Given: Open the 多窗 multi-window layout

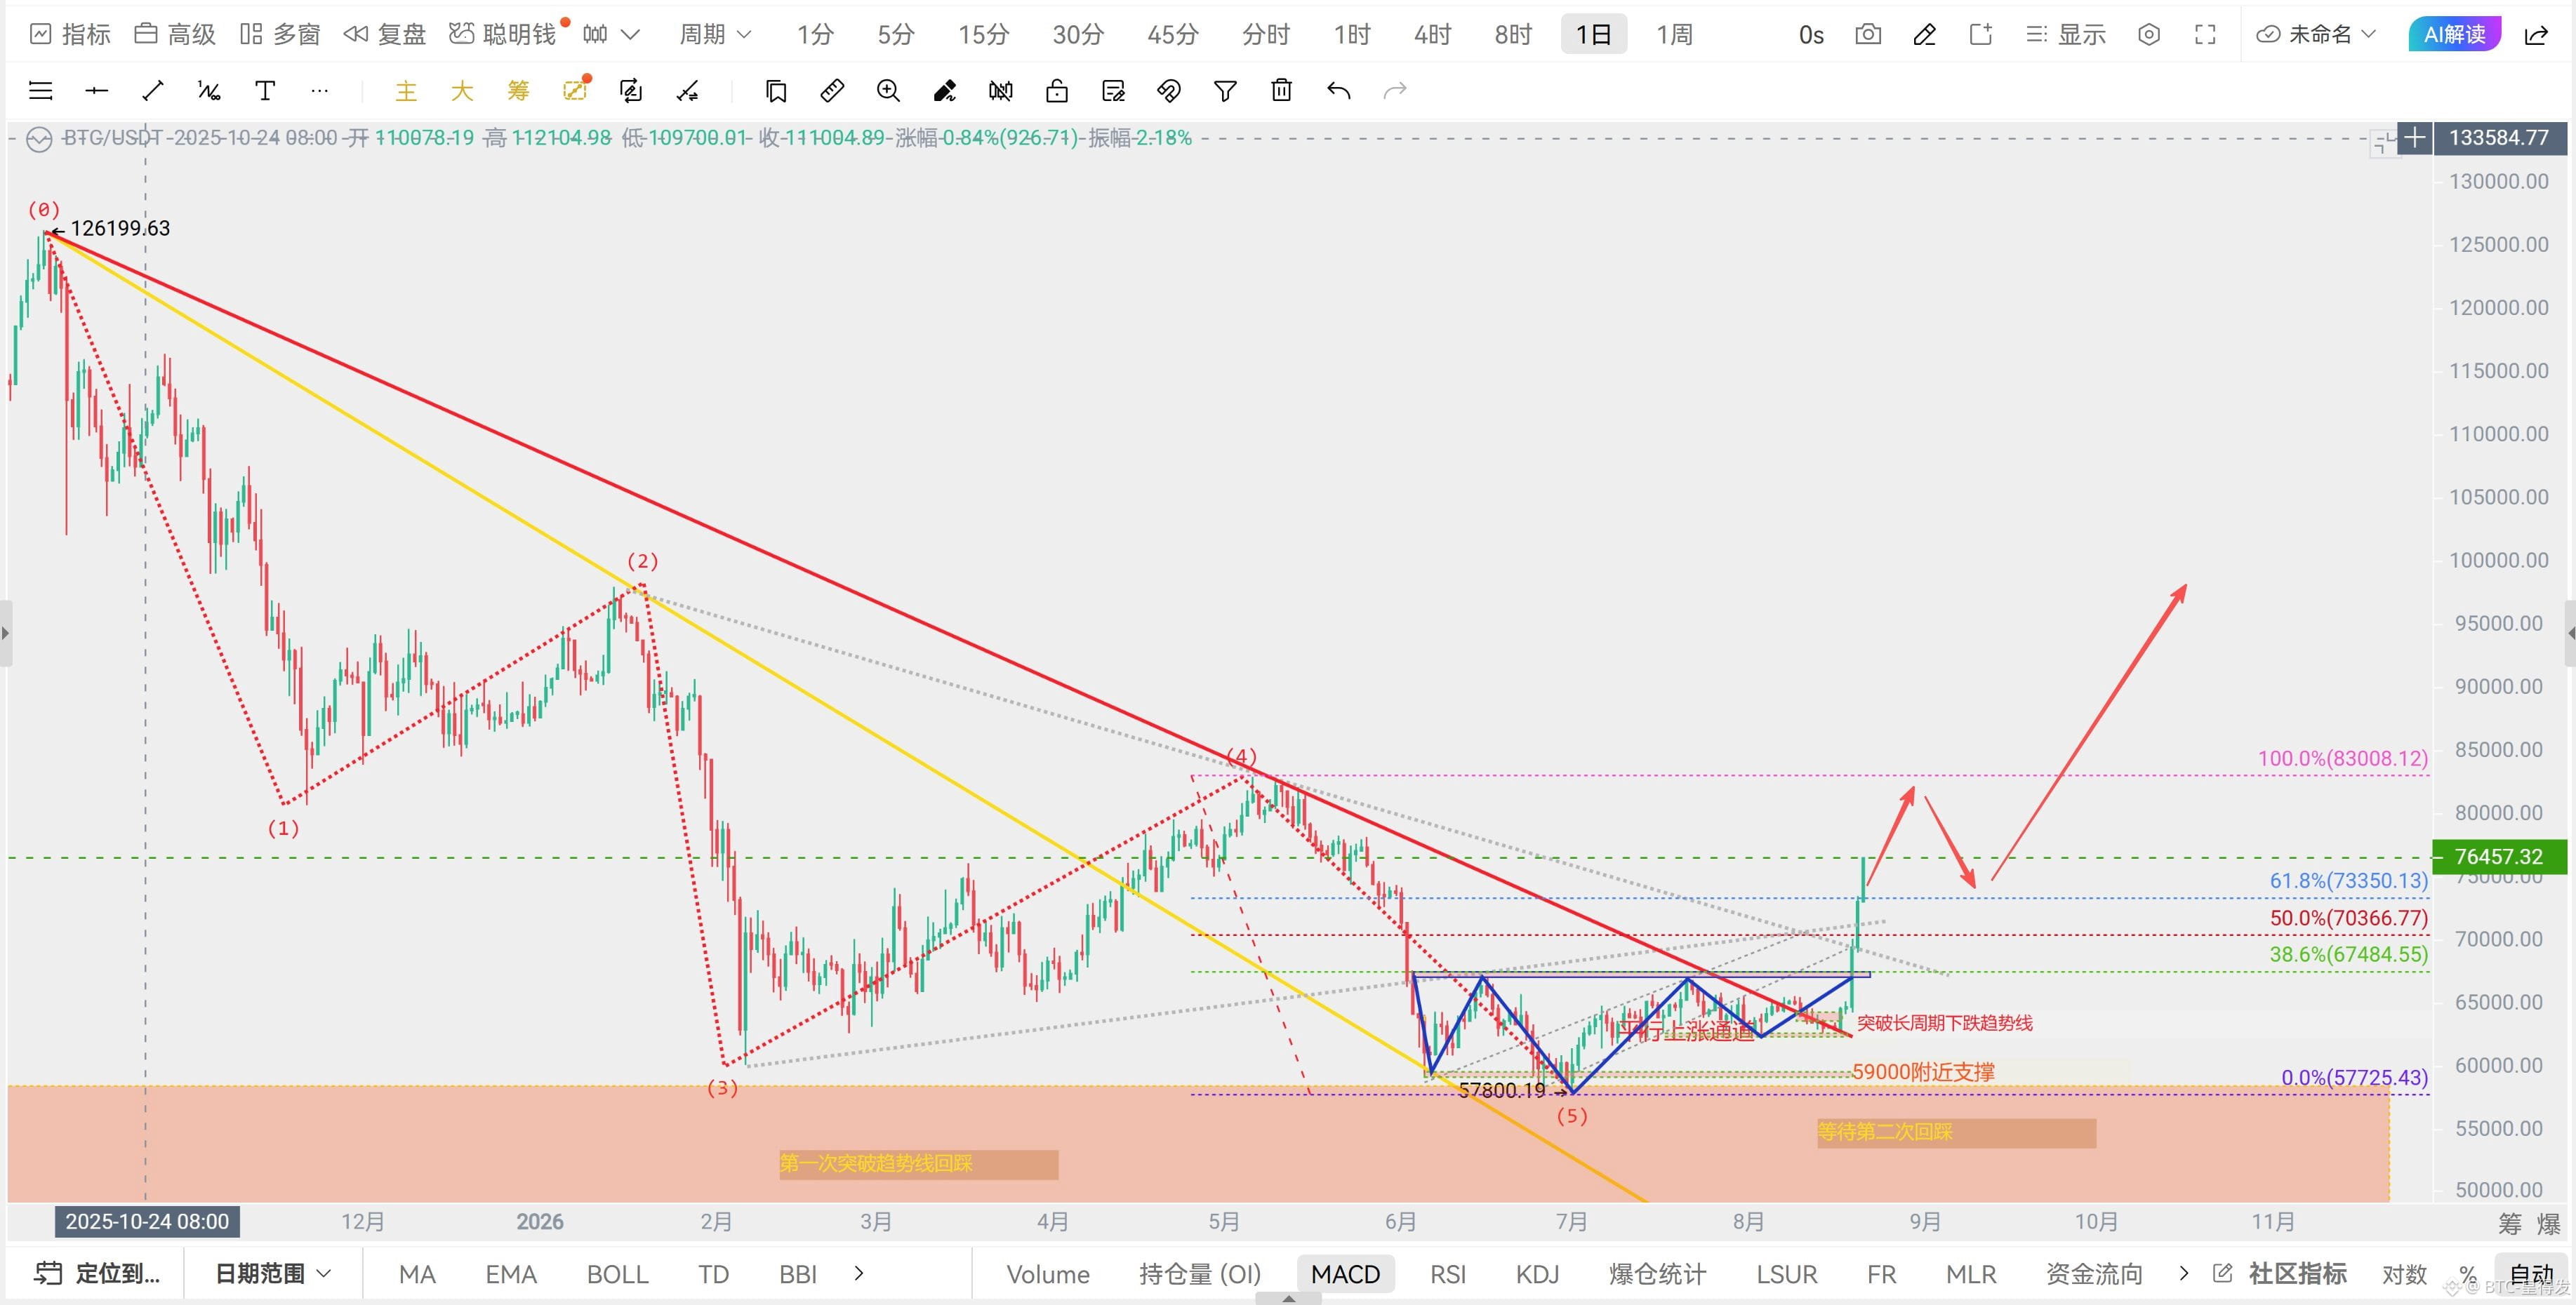Looking at the screenshot, I should coord(280,35).
